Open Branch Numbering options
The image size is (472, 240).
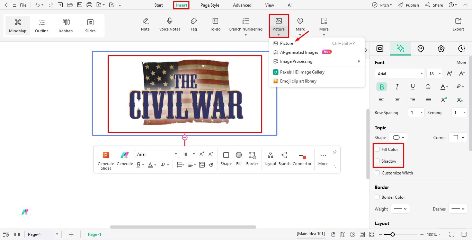pyautogui.click(x=246, y=26)
